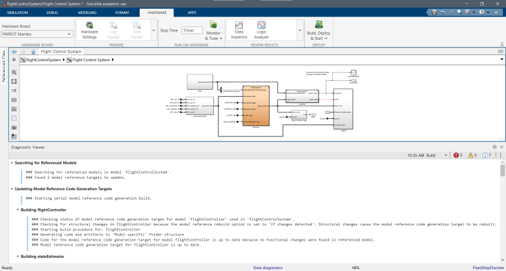The image size is (506, 271).
Task: Click the screenshot camera icon in the palette
Action: click(14, 128)
